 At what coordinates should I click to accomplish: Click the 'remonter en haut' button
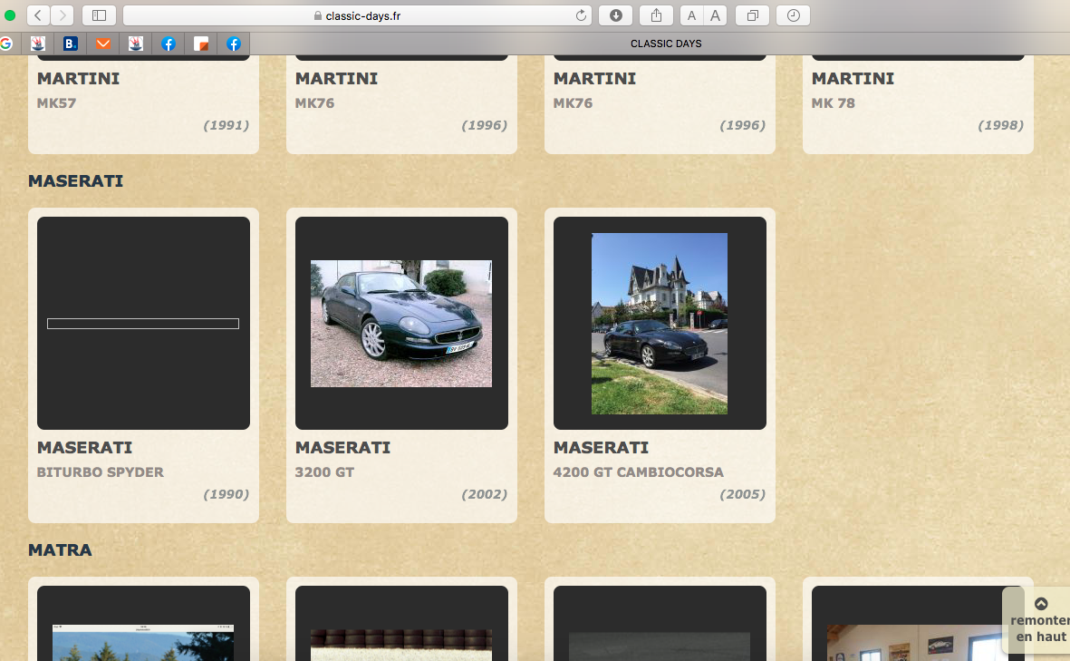(x=1040, y=620)
